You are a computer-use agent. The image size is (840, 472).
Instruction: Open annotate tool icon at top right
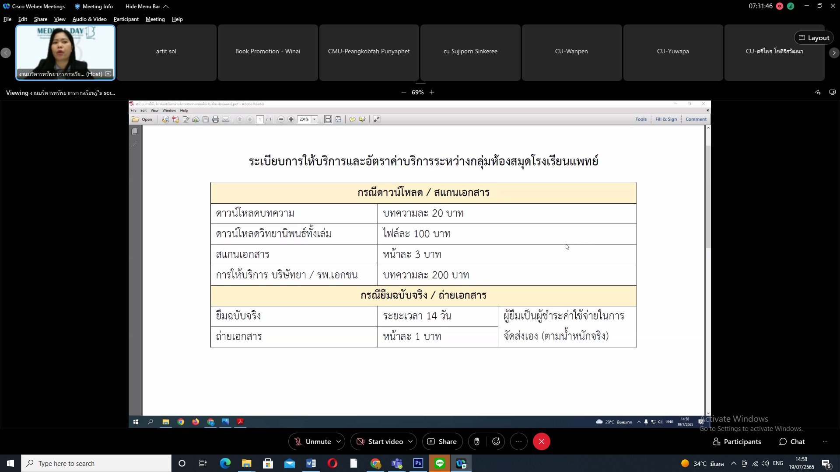pos(817,92)
